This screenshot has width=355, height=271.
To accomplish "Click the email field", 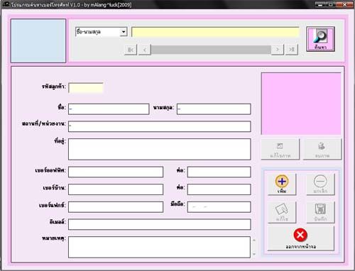I will coord(160,224).
